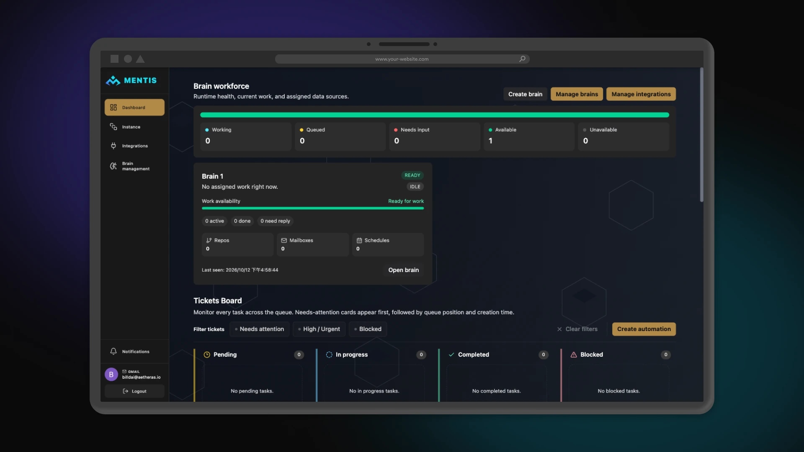
Task: Click the billdai@aetheras.io account text
Action: point(142,377)
